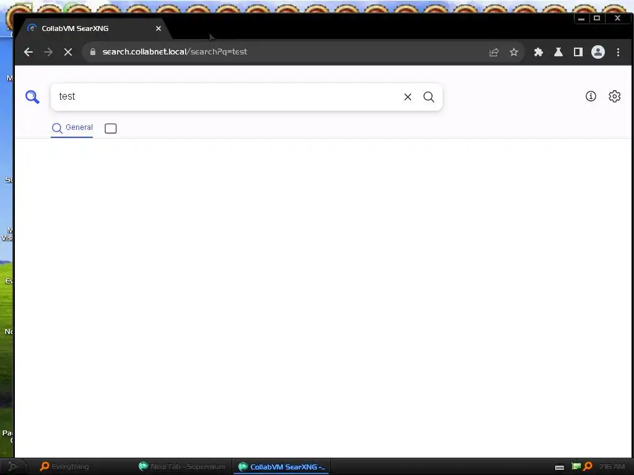
Task: Share this page icon in address bar
Action: coord(494,52)
